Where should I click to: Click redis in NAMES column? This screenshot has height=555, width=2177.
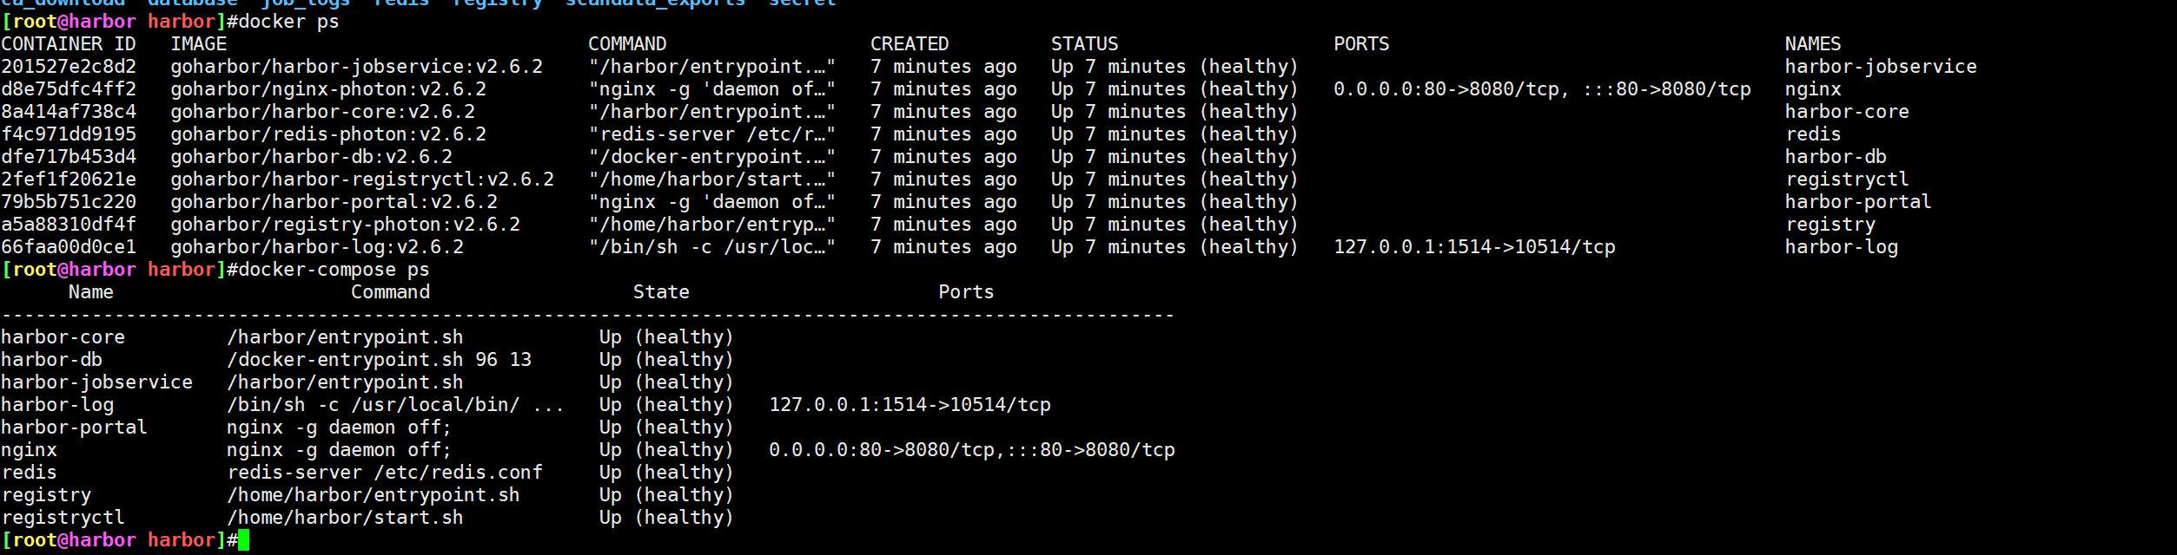(1813, 134)
